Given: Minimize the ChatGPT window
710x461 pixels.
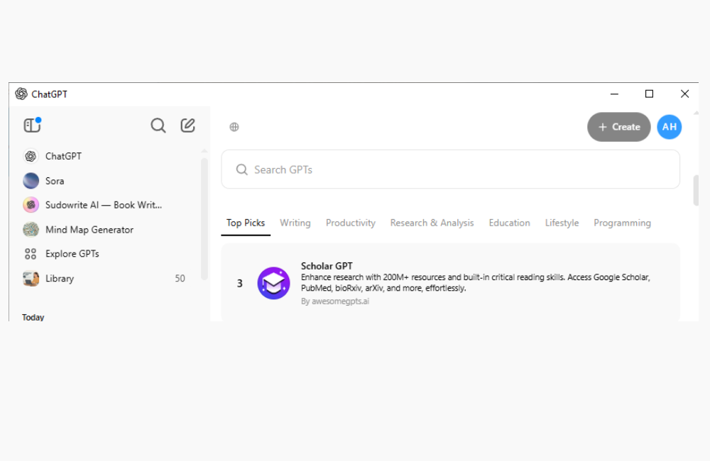Looking at the screenshot, I should pyautogui.click(x=614, y=94).
